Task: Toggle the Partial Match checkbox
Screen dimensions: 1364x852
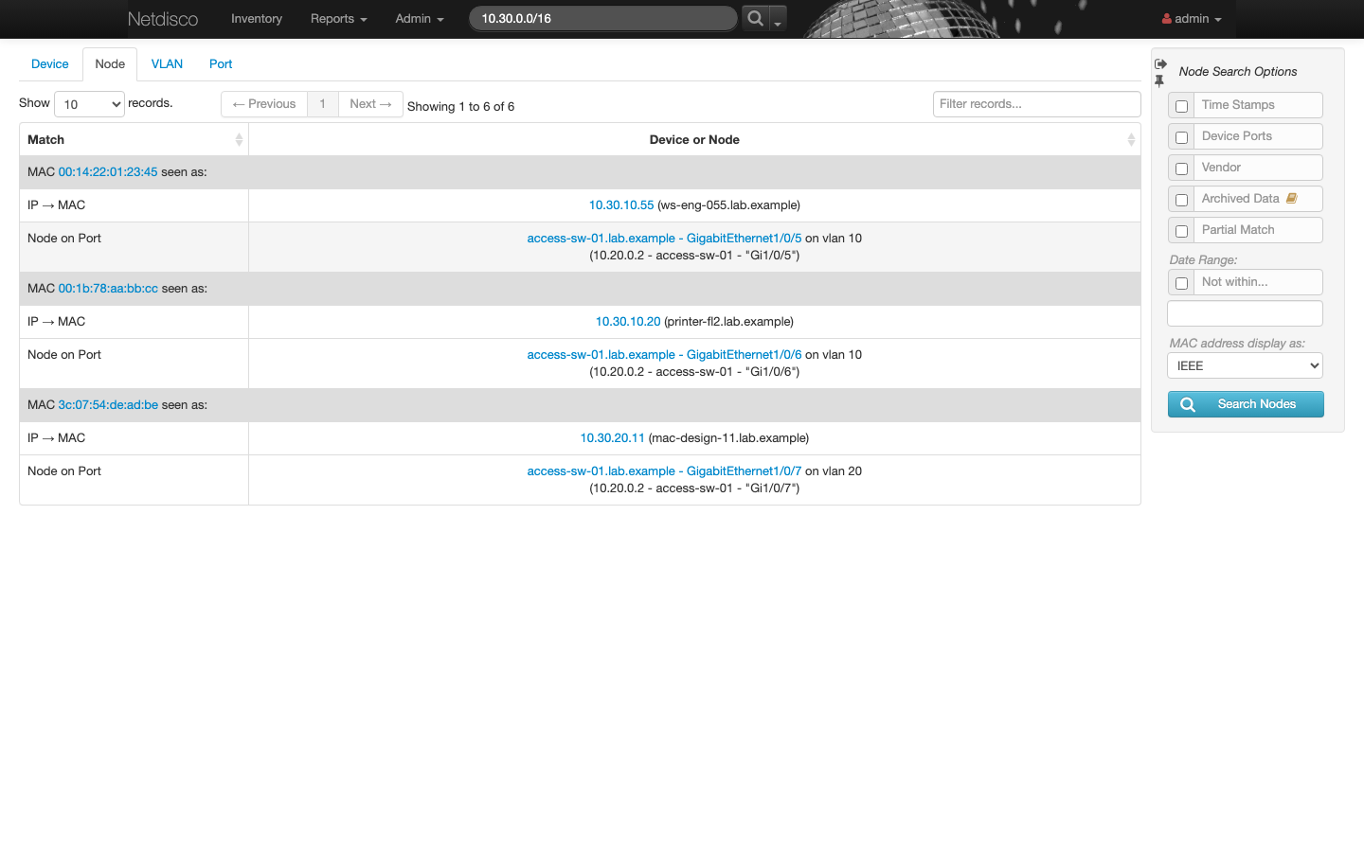Action: point(1181,231)
